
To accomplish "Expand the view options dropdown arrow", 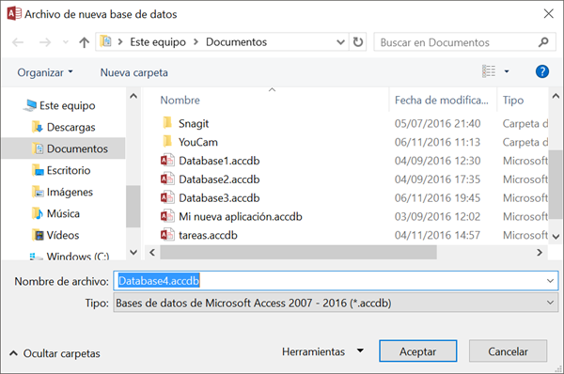I will [507, 71].
